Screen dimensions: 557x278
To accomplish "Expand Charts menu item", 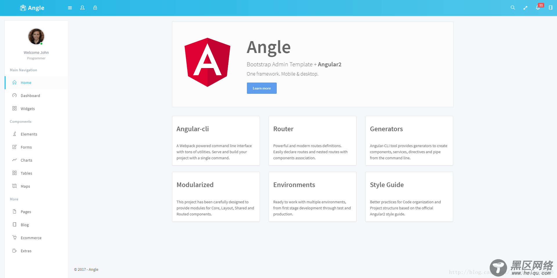I will [36, 160].
